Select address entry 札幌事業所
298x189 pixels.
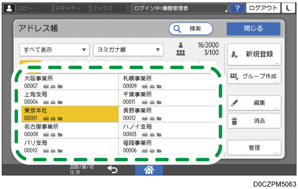pos(167,82)
